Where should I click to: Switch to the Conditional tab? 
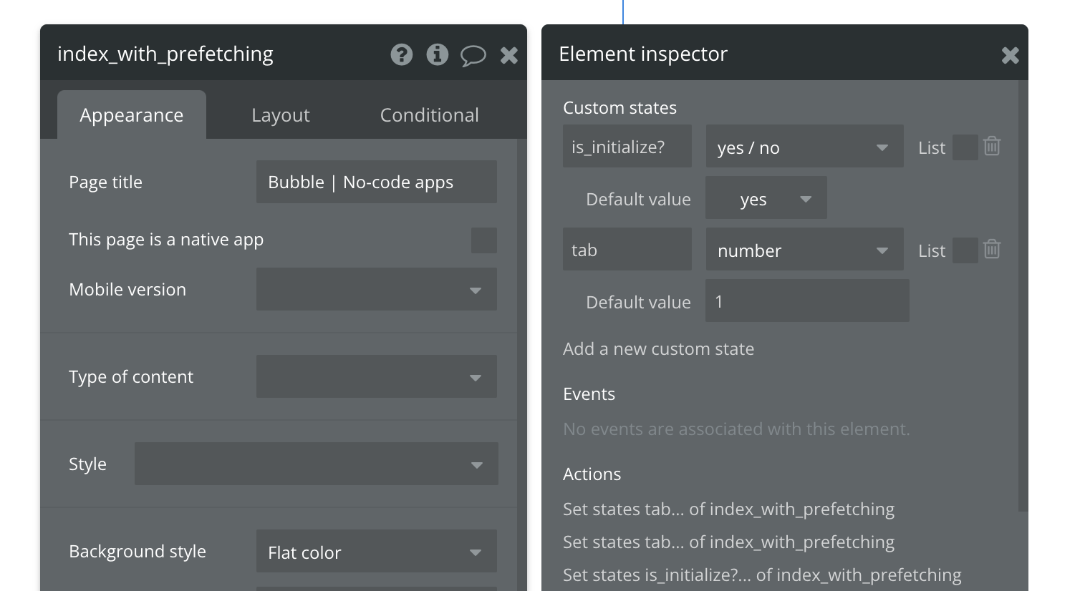pyautogui.click(x=429, y=115)
